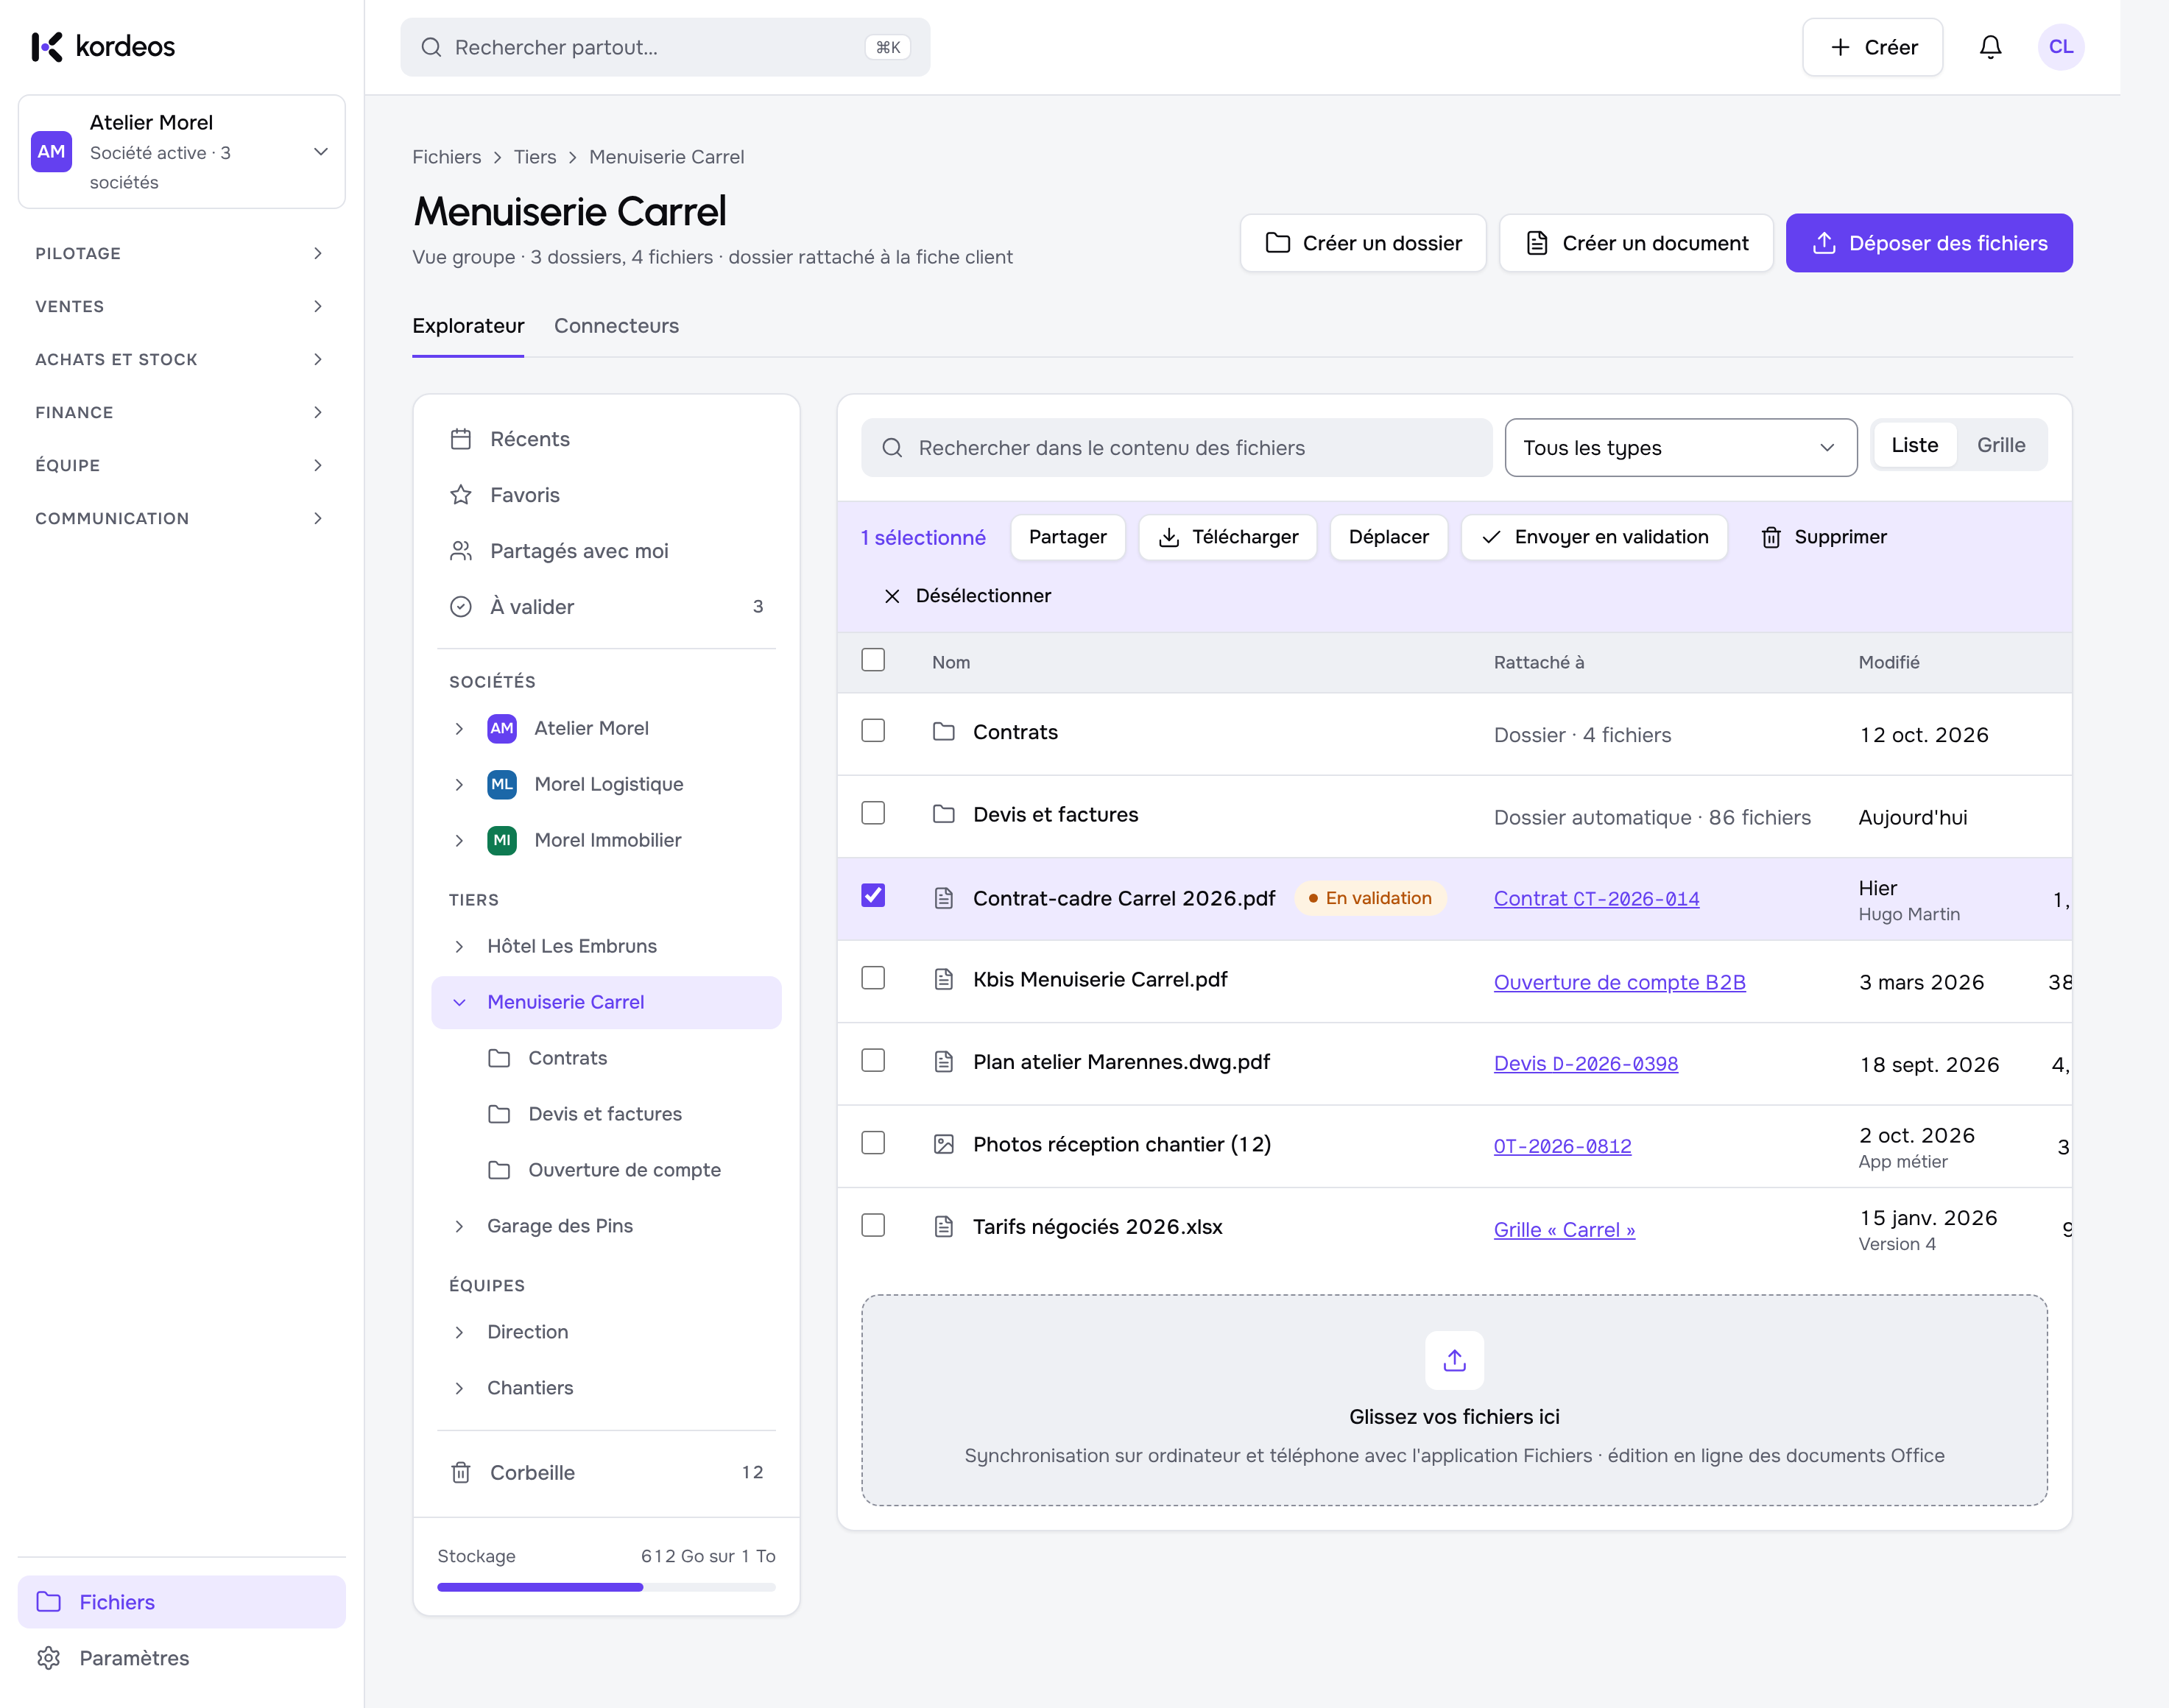
Task: Click the Stockage usage progress bar
Action: click(606, 1587)
